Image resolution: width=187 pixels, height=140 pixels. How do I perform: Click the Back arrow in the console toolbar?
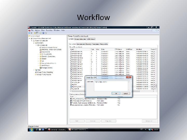29,33
